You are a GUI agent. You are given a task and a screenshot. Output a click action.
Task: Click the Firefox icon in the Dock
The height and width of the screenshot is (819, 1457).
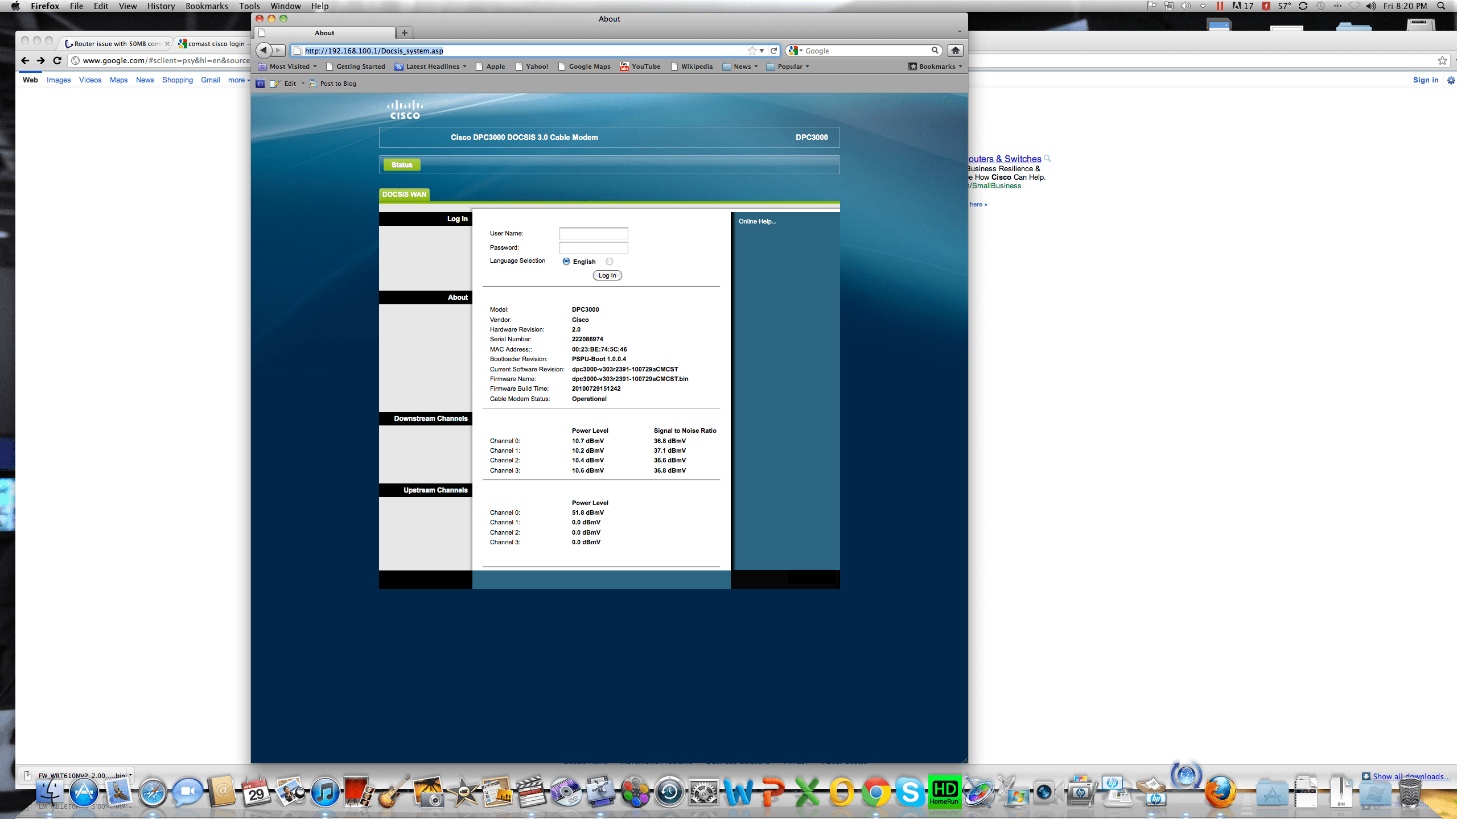coord(1221,792)
